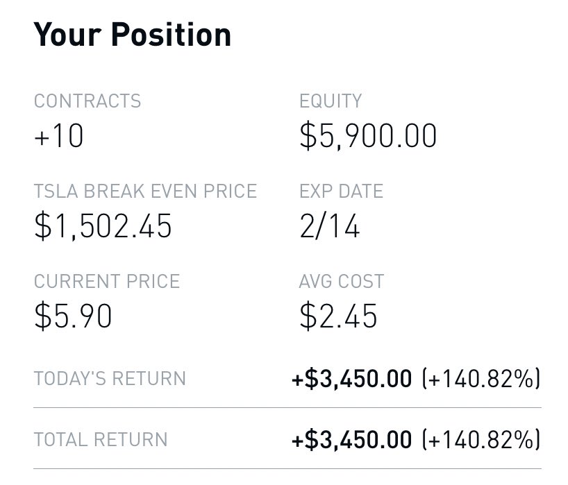Click total return dollar amount +$3,450.00

coord(352,439)
